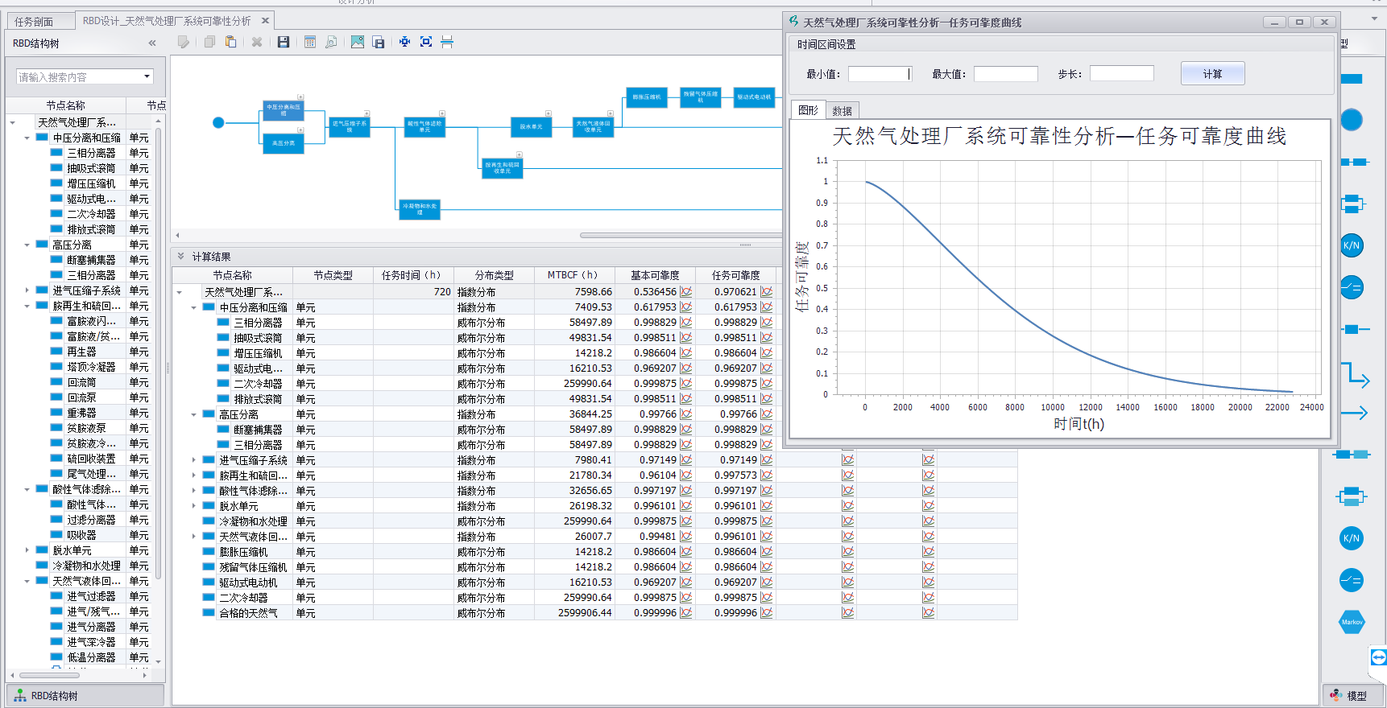The image size is (1387, 708).
Task: Select the upper switch shape in the palette
Action: 1352,287
